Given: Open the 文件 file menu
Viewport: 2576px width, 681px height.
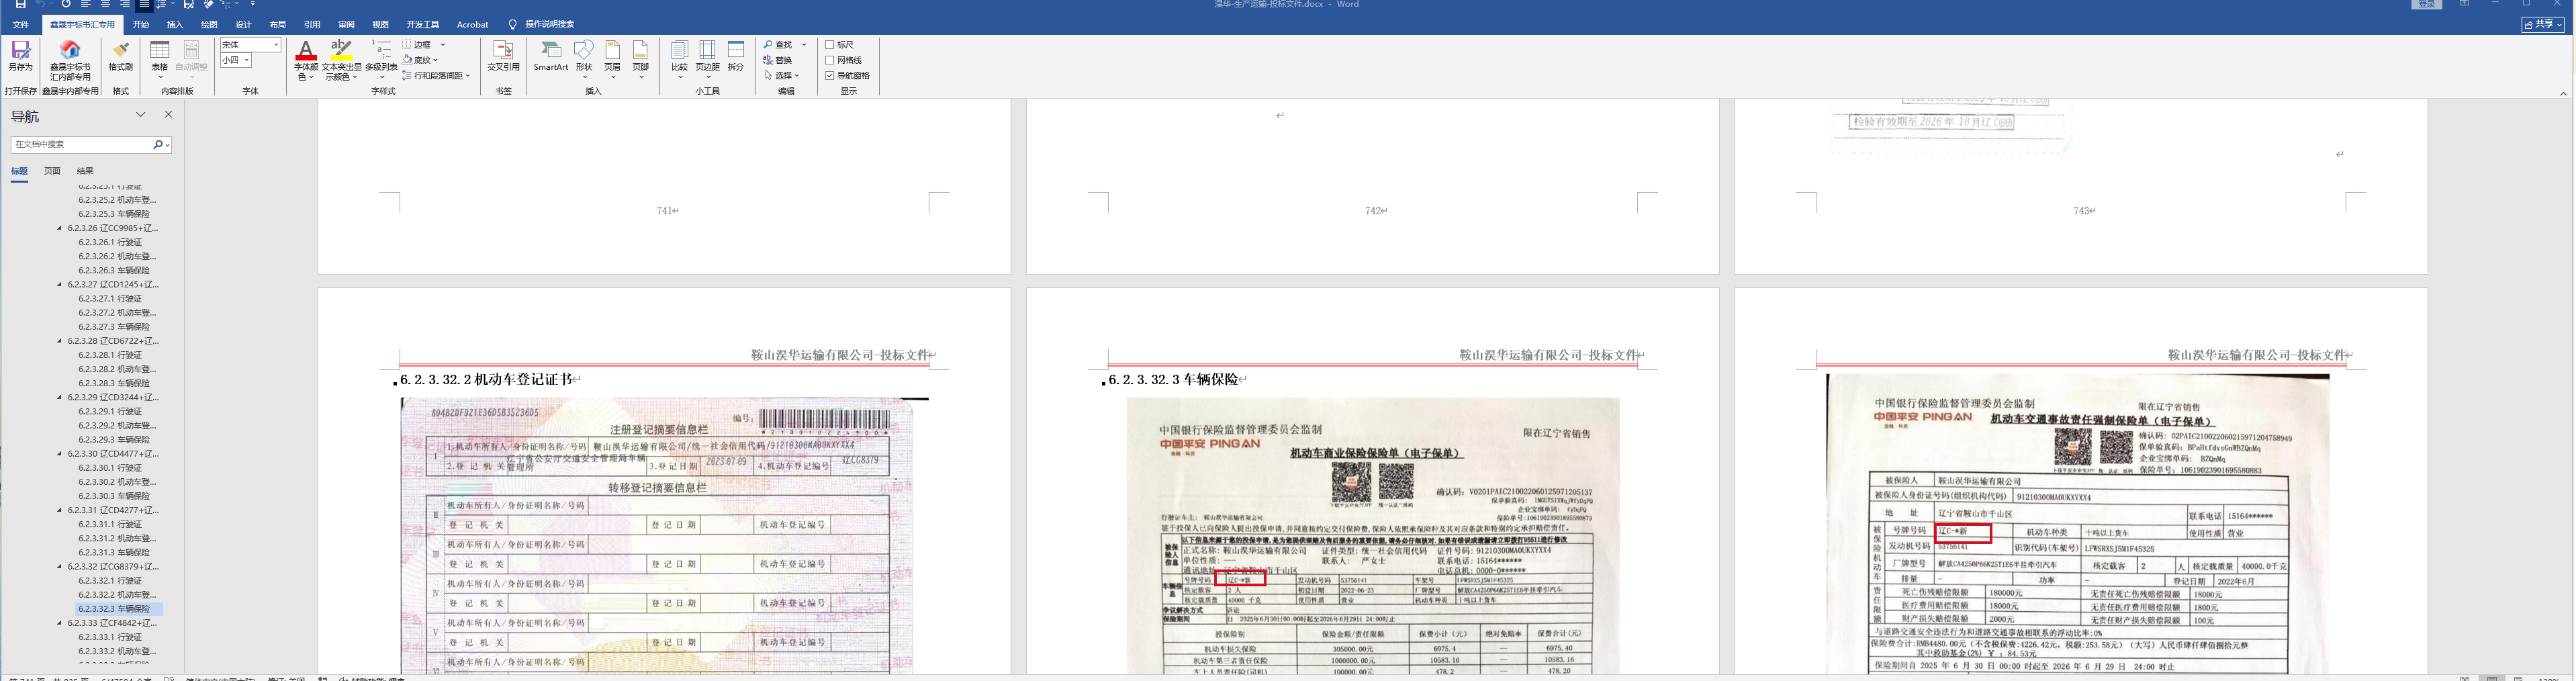Looking at the screenshot, I should tap(21, 24).
